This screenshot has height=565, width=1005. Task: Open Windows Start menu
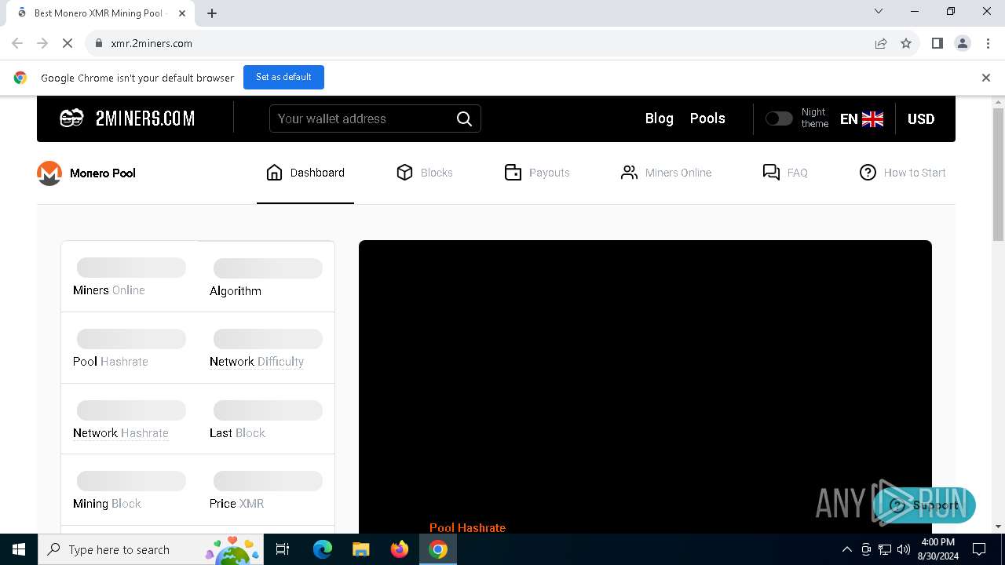(19, 549)
